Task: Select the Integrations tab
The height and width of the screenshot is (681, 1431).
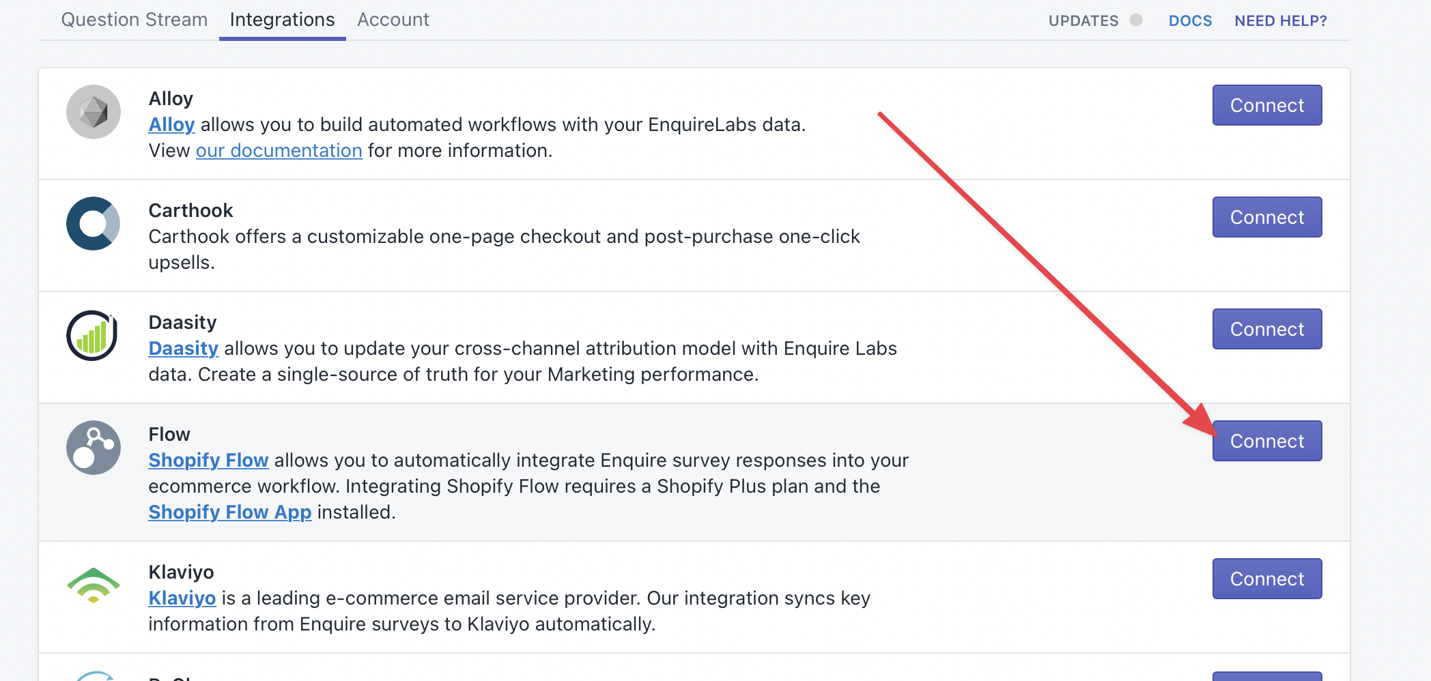Action: coord(282,20)
